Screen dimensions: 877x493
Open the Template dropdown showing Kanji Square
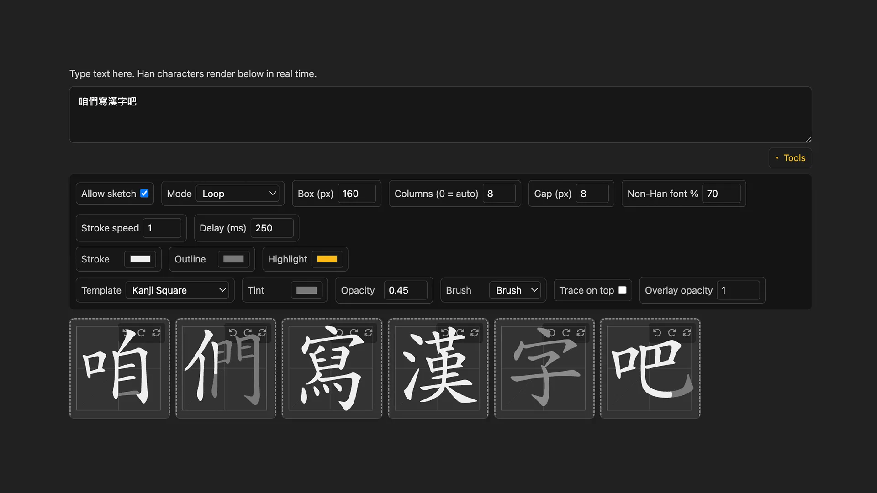click(178, 290)
